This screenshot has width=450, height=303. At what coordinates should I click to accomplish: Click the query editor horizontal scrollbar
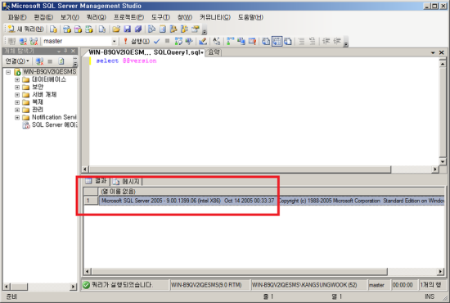(261, 170)
